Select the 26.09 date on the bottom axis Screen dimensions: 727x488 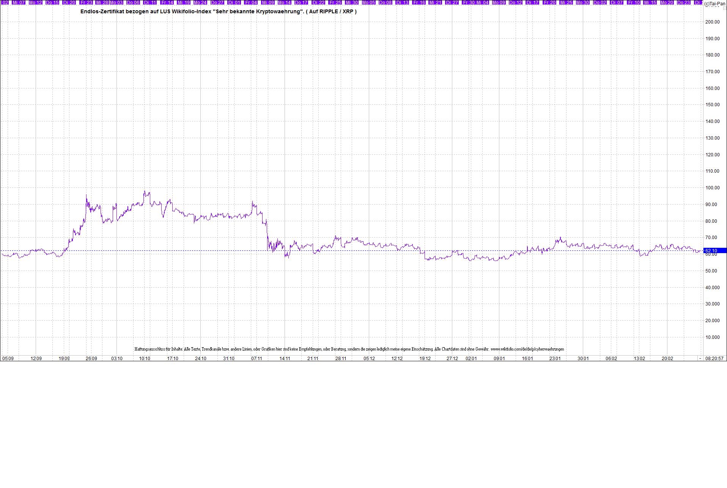[91, 358]
